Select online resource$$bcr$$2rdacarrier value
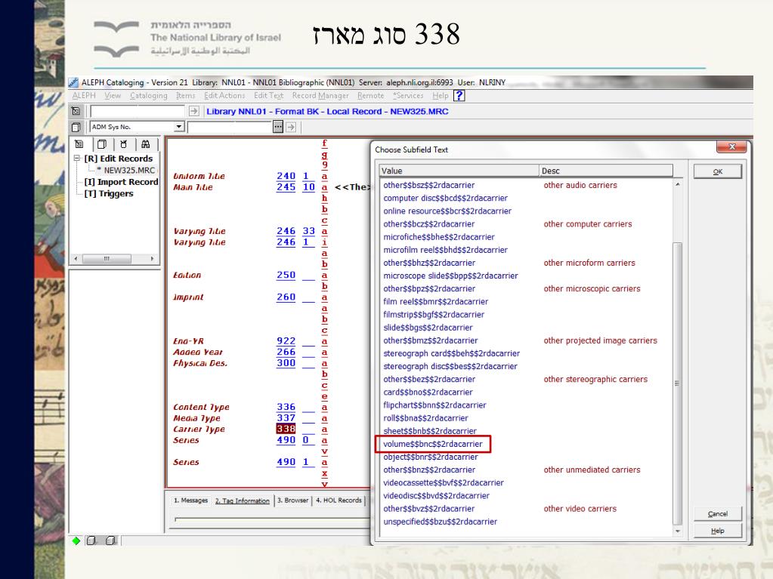 (447, 211)
